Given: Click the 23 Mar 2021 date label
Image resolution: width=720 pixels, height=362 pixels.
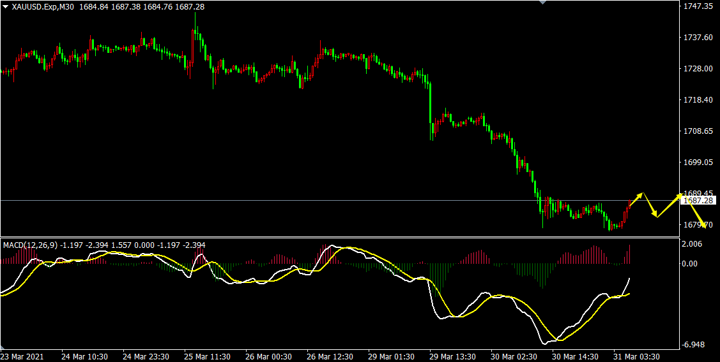Looking at the screenshot, I should point(22,356).
